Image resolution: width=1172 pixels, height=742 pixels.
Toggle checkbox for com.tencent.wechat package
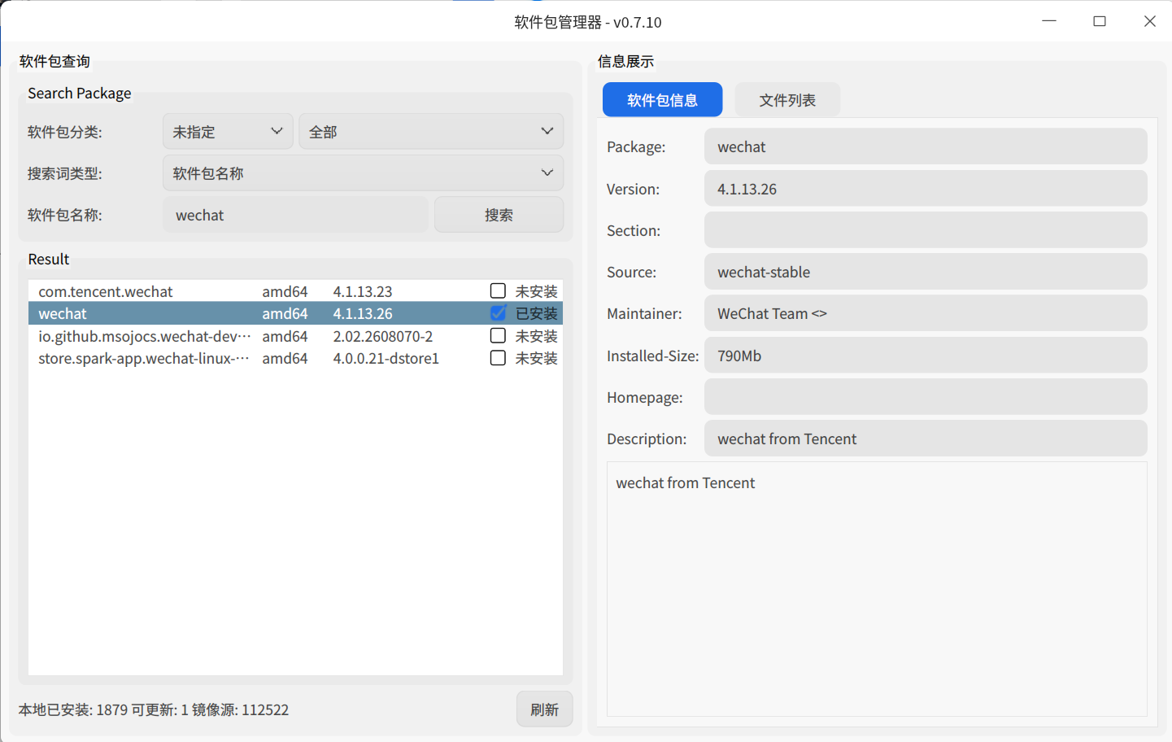pyautogui.click(x=498, y=291)
